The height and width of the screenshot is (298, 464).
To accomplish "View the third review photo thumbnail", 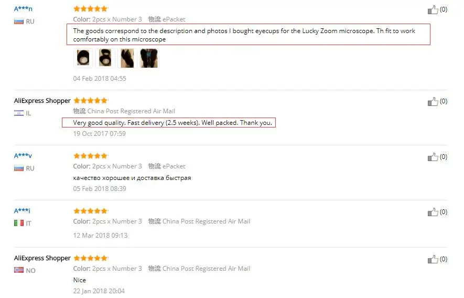I will point(127,58).
